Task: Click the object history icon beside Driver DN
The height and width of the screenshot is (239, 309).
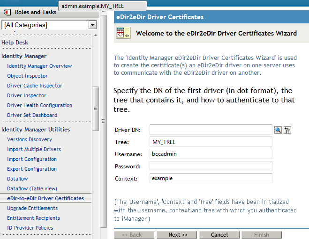Action: (x=287, y=130)
